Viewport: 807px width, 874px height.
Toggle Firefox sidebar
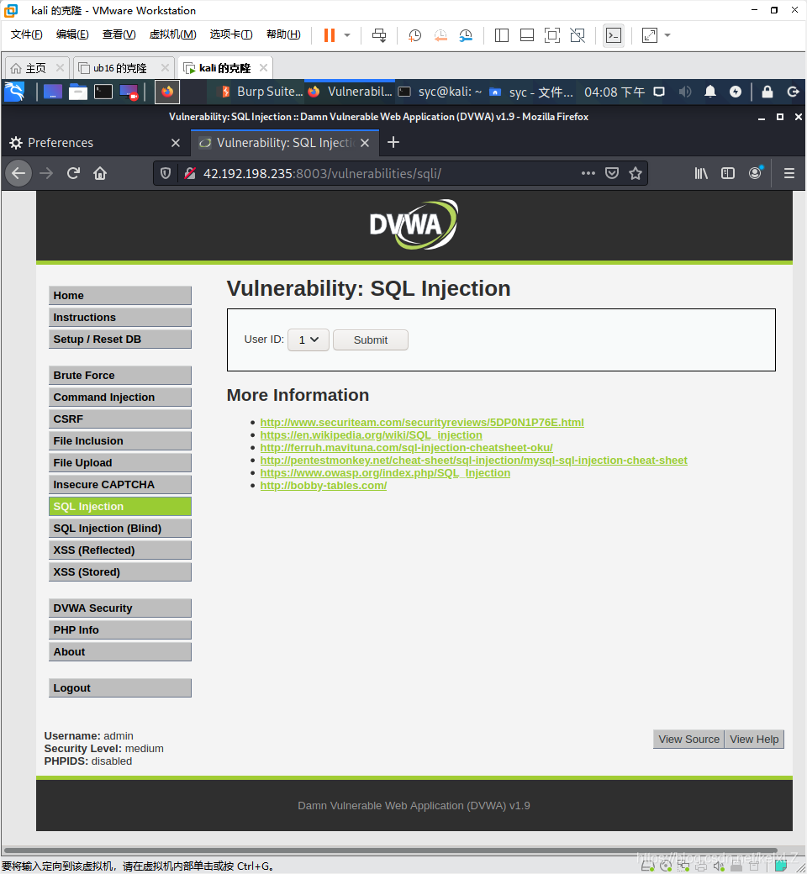point(728,173)
